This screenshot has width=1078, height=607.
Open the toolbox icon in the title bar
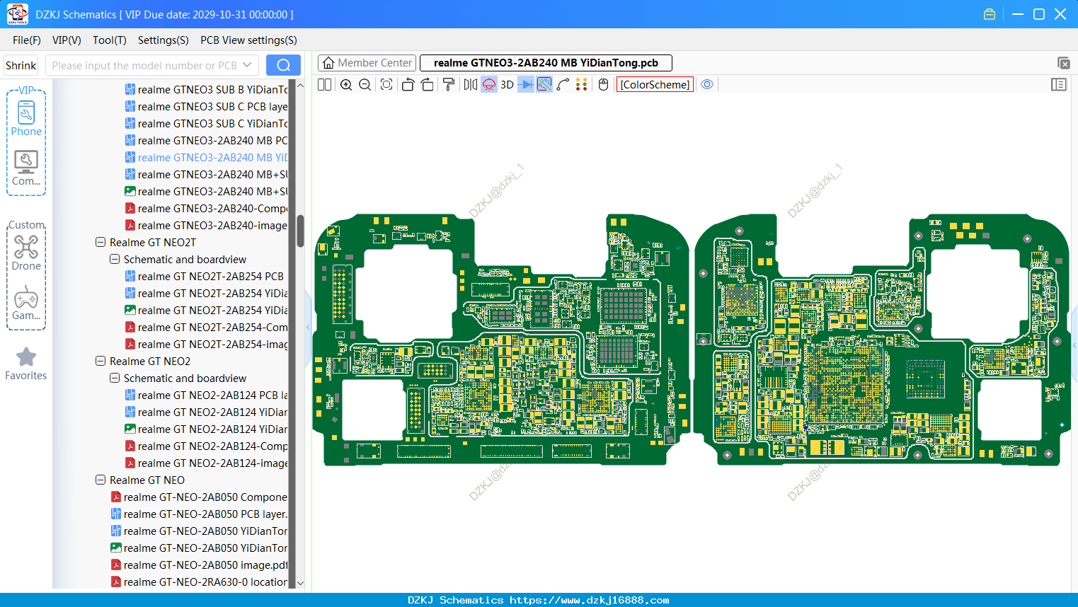tap(990, 14)
